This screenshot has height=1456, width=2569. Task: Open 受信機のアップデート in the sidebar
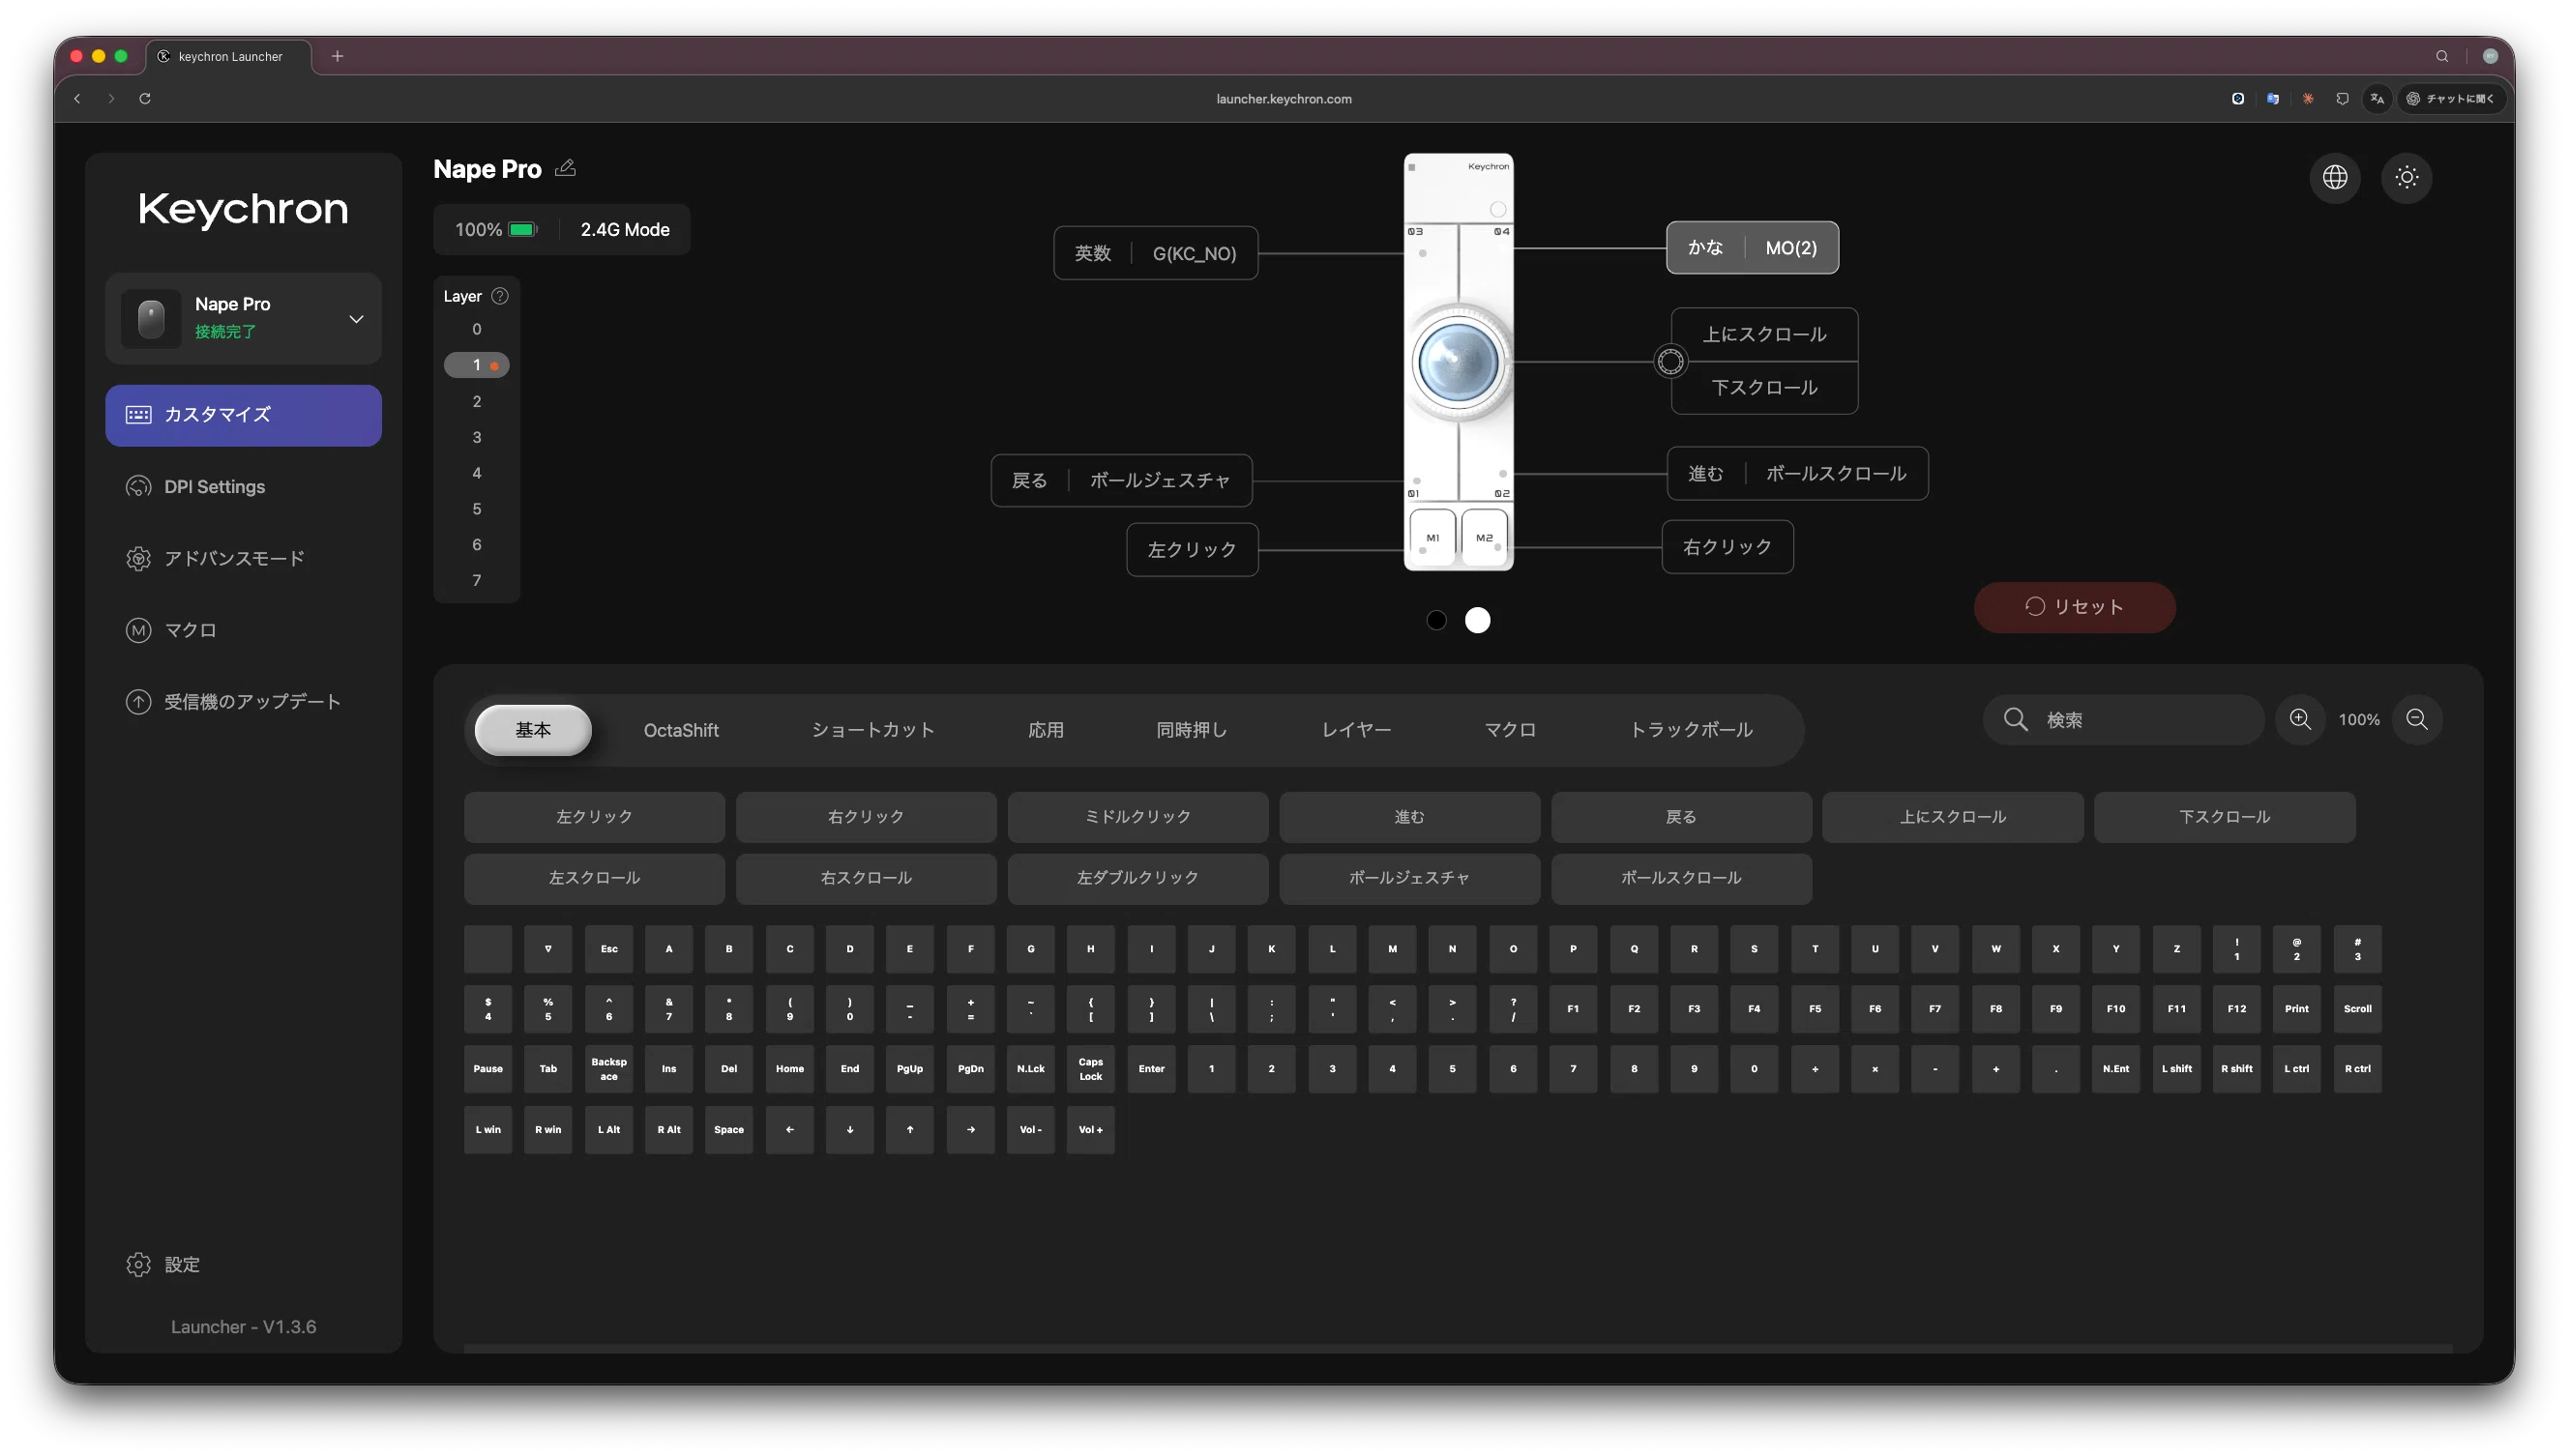tap(243, 702)
